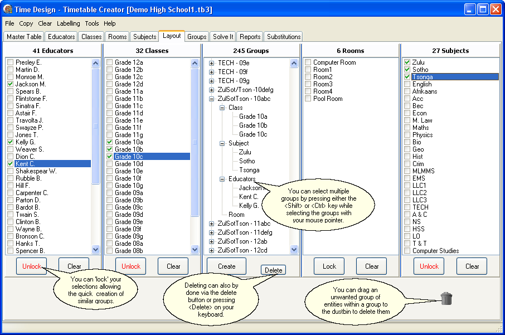Image resolution: width=505 pixels, height=335 pixels.
Task: Open the File menu
Action: [9, 23]
